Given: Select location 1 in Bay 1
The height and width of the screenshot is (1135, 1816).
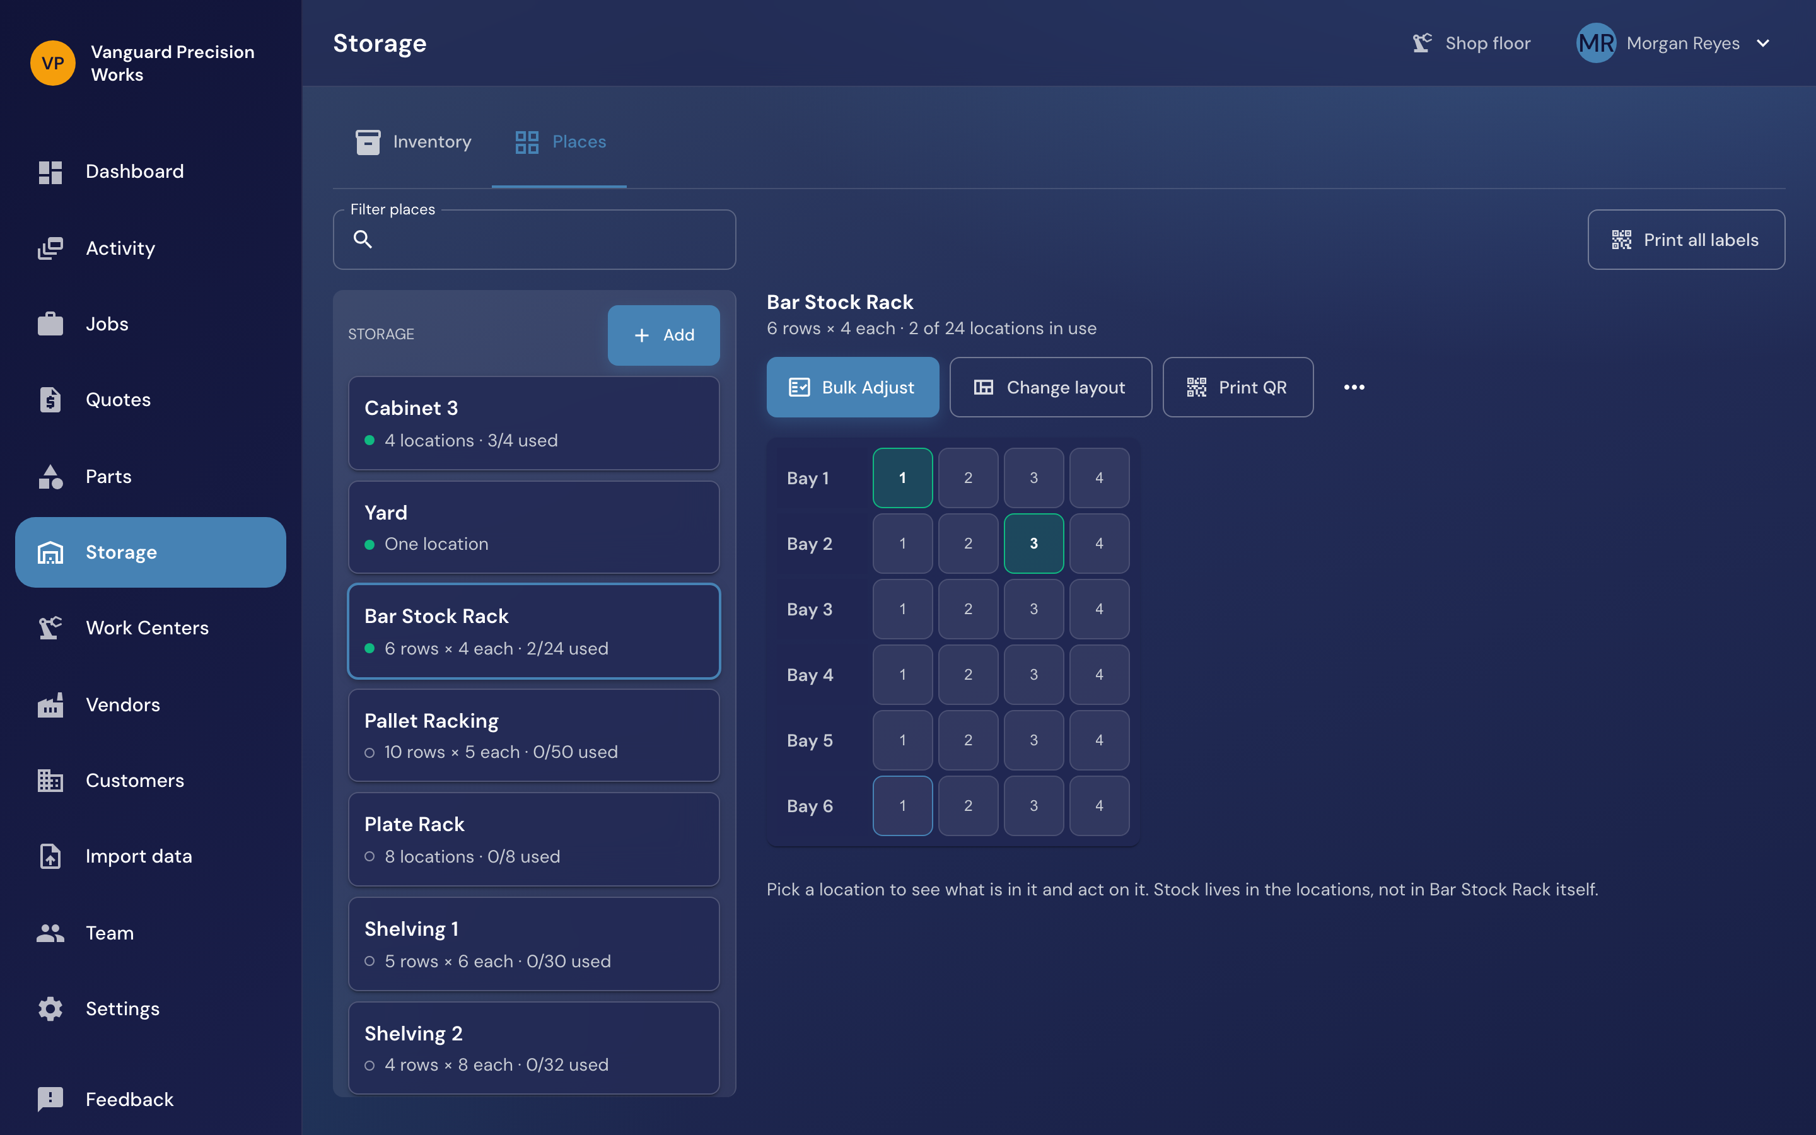Looking at the screenshot, I should (903, 478).
